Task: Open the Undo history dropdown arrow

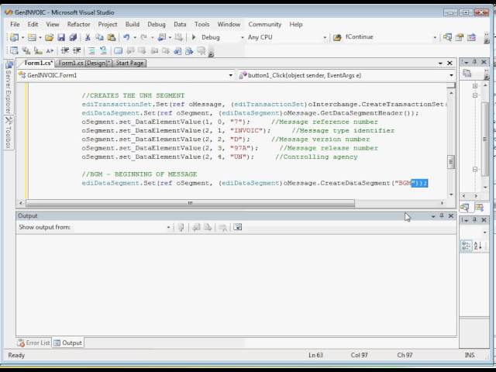Action: [135, 37]
